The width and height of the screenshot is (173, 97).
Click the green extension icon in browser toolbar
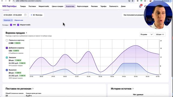(141, 1)
